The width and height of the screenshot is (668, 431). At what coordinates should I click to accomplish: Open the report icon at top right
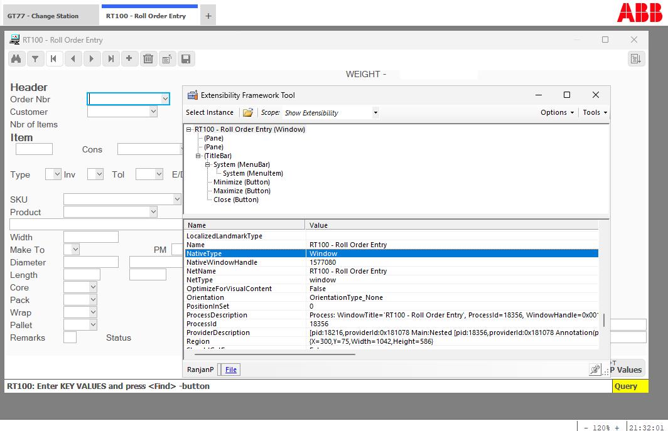point(635,58)
